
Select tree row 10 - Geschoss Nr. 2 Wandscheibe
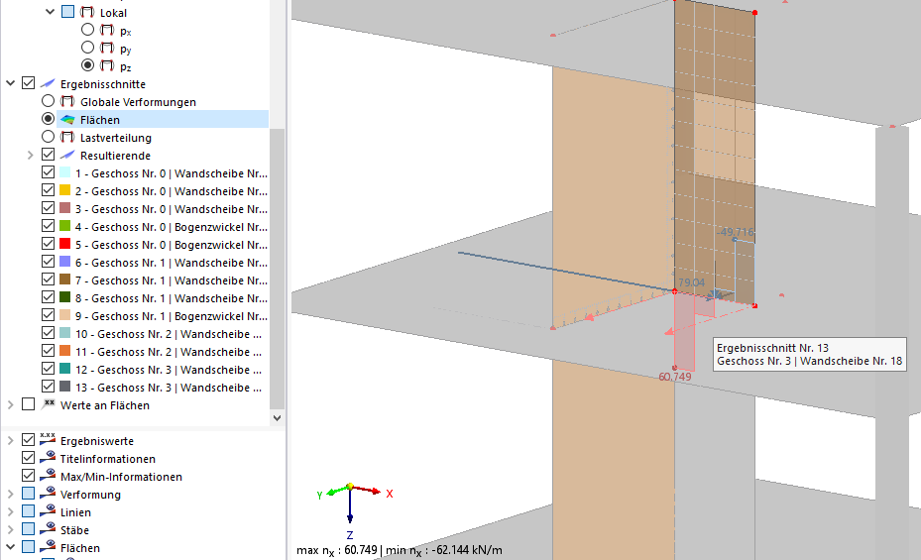168,333
